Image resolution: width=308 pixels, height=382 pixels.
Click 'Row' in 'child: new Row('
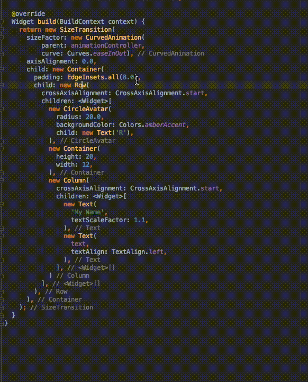coord(80,85)
